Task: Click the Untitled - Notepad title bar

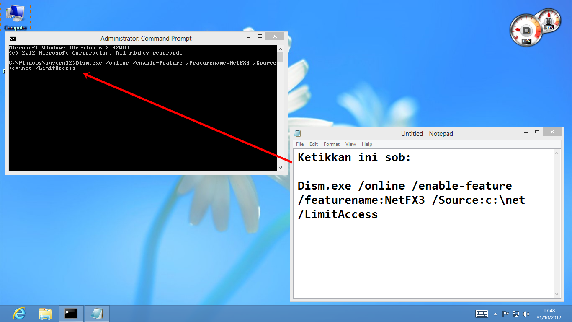Action: 427,133
